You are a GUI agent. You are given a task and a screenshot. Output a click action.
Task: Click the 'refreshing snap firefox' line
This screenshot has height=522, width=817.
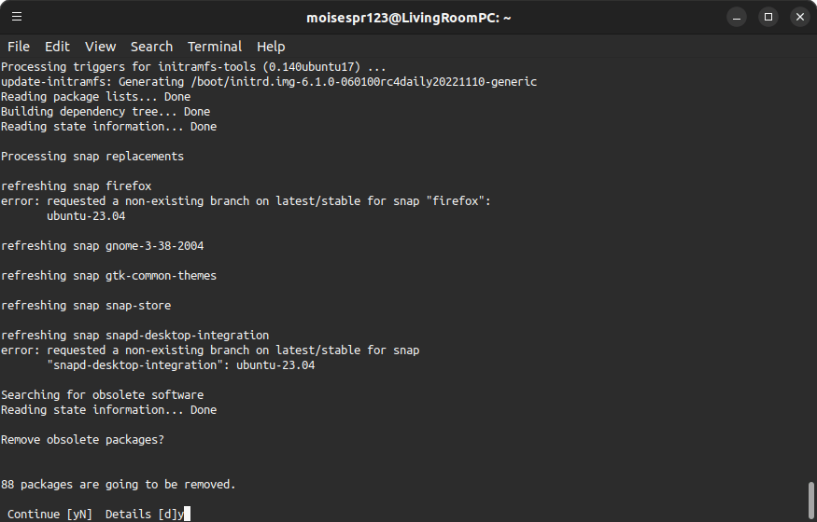(77, 186)
